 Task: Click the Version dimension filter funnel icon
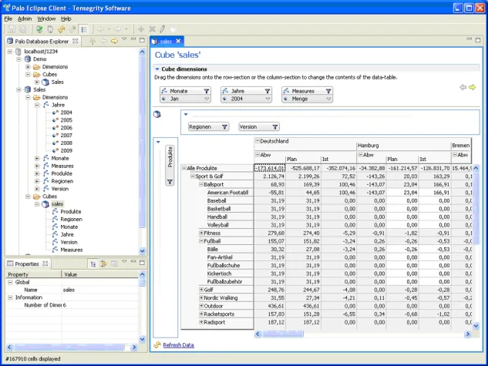(274, 126)
